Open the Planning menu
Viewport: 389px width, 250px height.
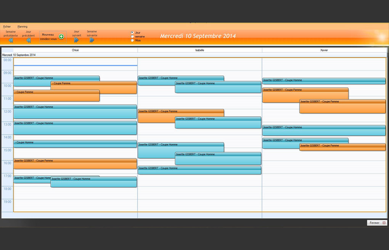23,27
